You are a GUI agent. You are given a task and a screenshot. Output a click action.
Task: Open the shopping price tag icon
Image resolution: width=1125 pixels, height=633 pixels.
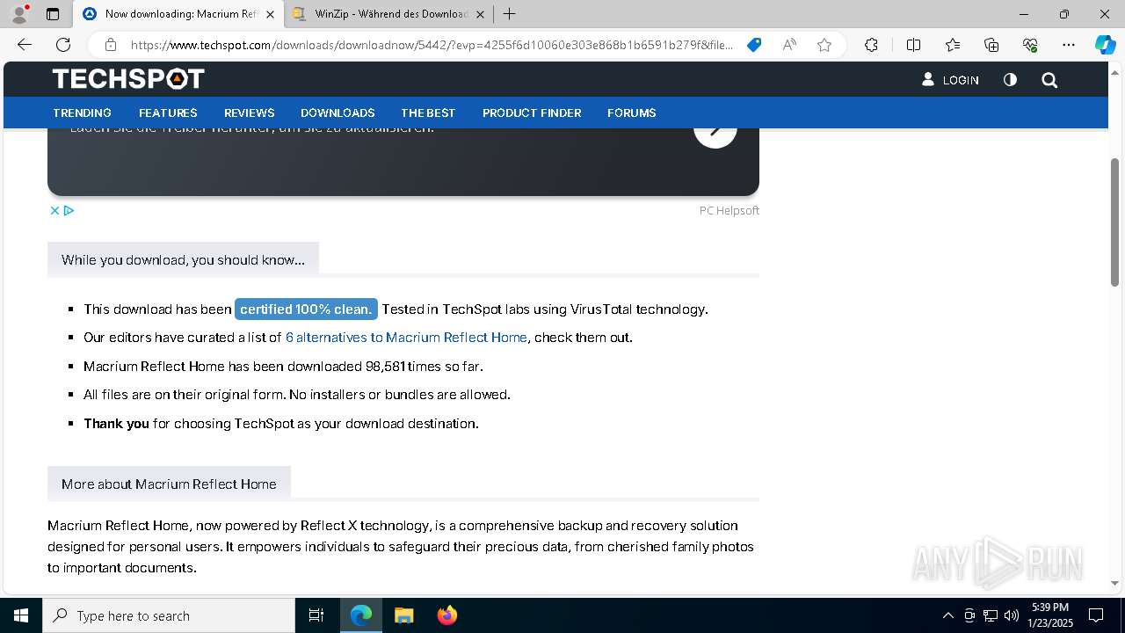tap(754, 45)
